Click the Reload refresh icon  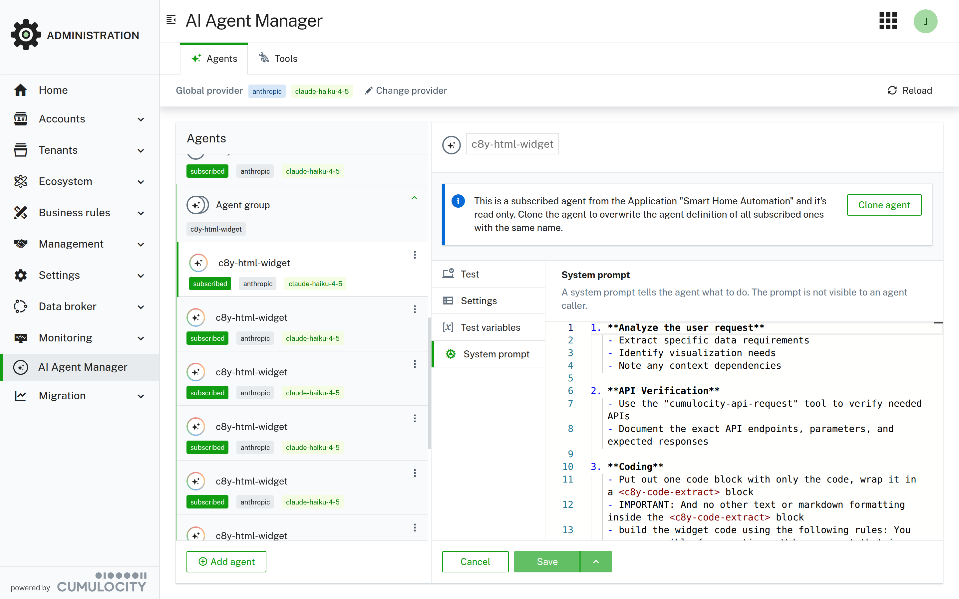click(892, 90)
